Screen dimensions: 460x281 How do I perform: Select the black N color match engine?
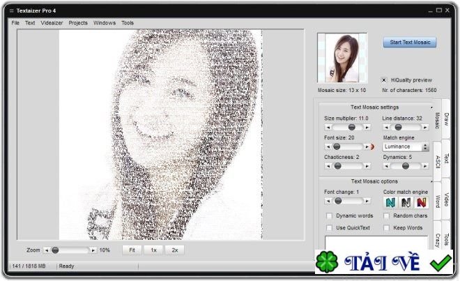pyautogui.click(x=406, y=202)
